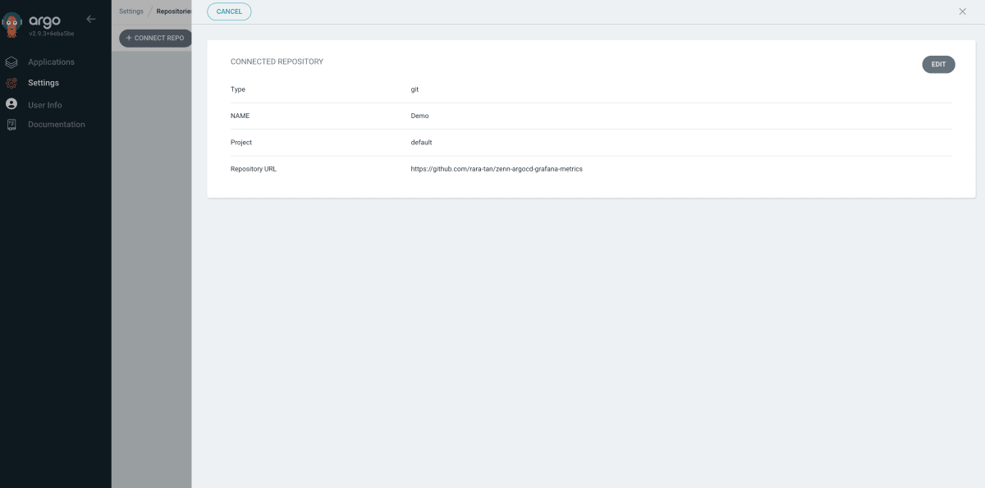985x488 pixels.
Task: Click the Settings gears icon
Action: [11, 83]
